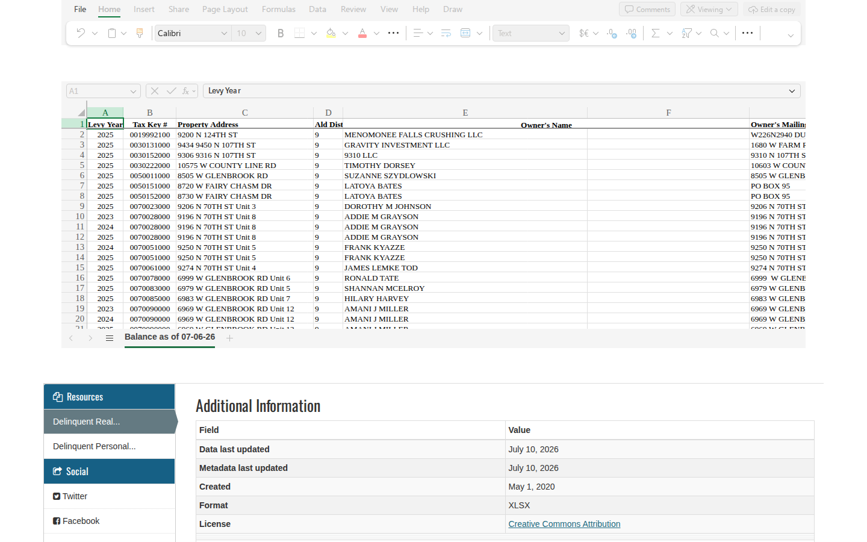This screenshot has width=867, height=542.
Task: Go to next sheet arrow
Action: coord(90,338)
